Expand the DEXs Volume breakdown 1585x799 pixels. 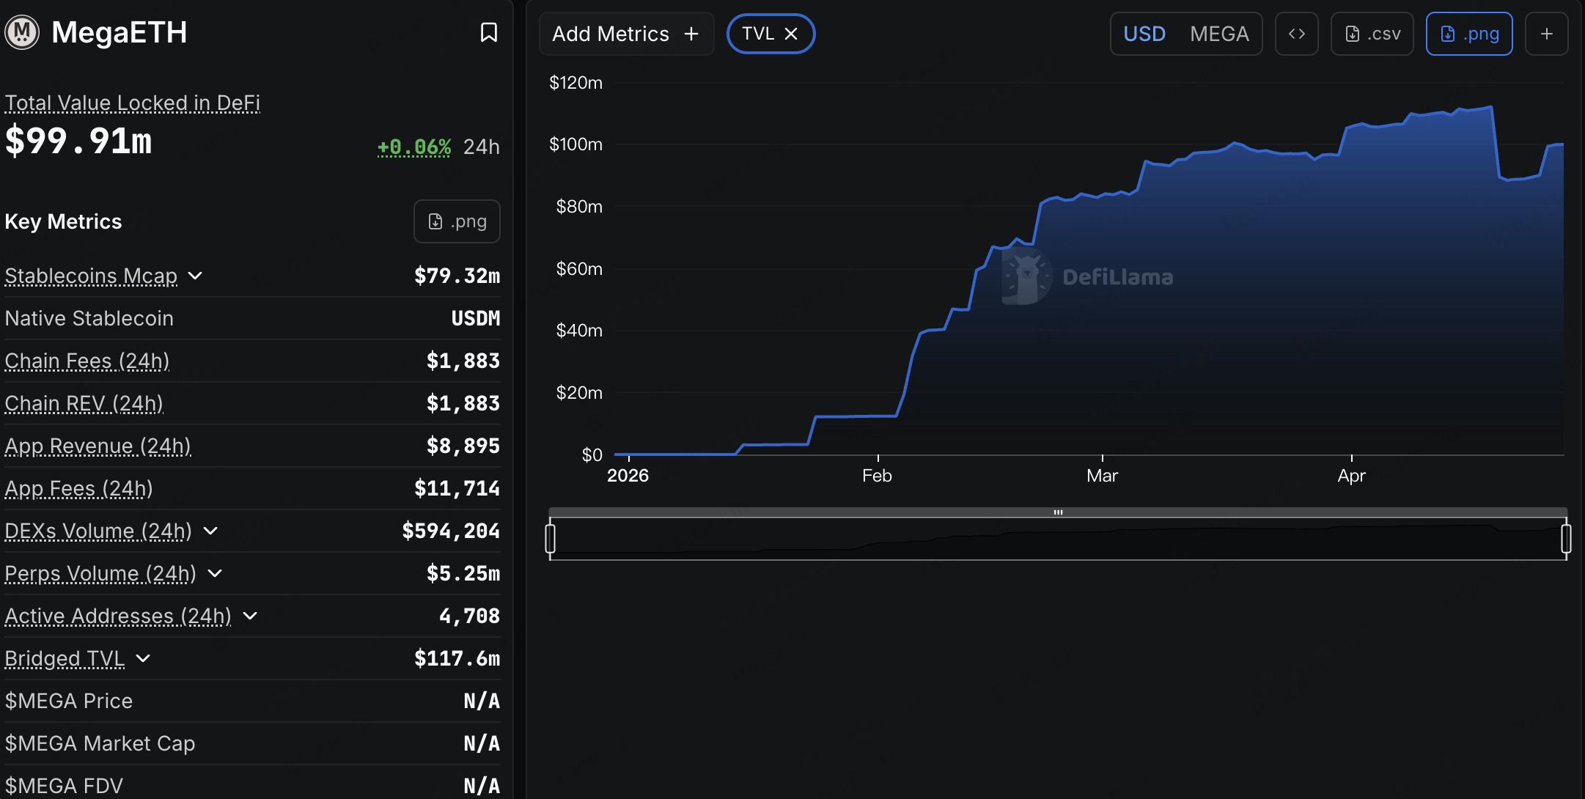click(x=210, y=531)
